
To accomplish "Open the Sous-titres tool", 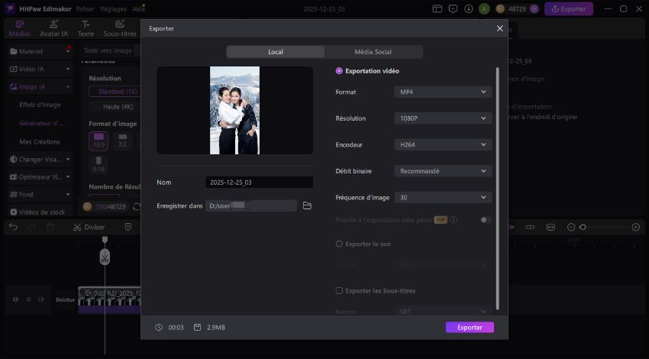I will [120, 28].
